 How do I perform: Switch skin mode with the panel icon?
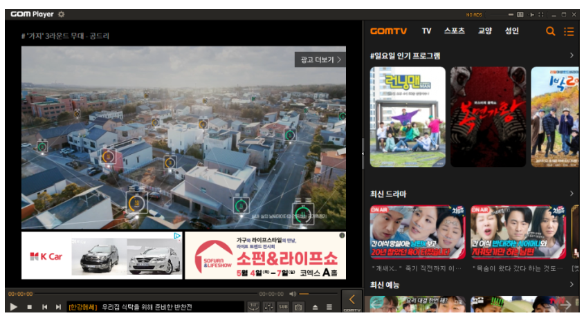pyautogui.click(x=520, y=15)
